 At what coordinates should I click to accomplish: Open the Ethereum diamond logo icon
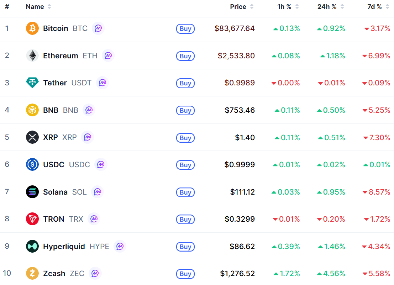coord(32,56)
